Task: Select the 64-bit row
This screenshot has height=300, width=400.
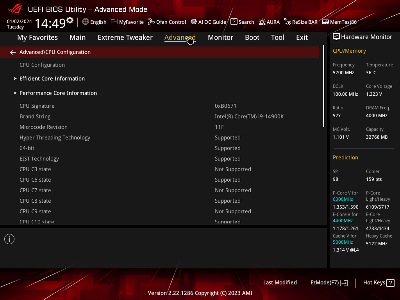Action: click(x=159, y=148)
